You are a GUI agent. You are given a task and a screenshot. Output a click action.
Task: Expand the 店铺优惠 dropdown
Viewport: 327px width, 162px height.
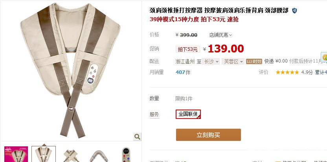click(221, 35)
